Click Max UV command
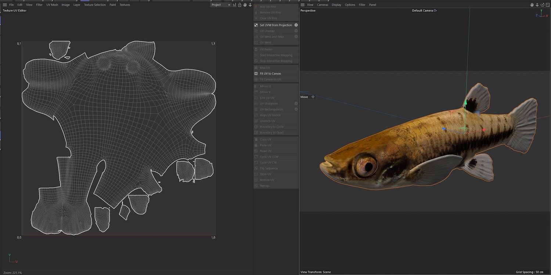This screenshot has height=275, width=551. (x=276, y=68)
